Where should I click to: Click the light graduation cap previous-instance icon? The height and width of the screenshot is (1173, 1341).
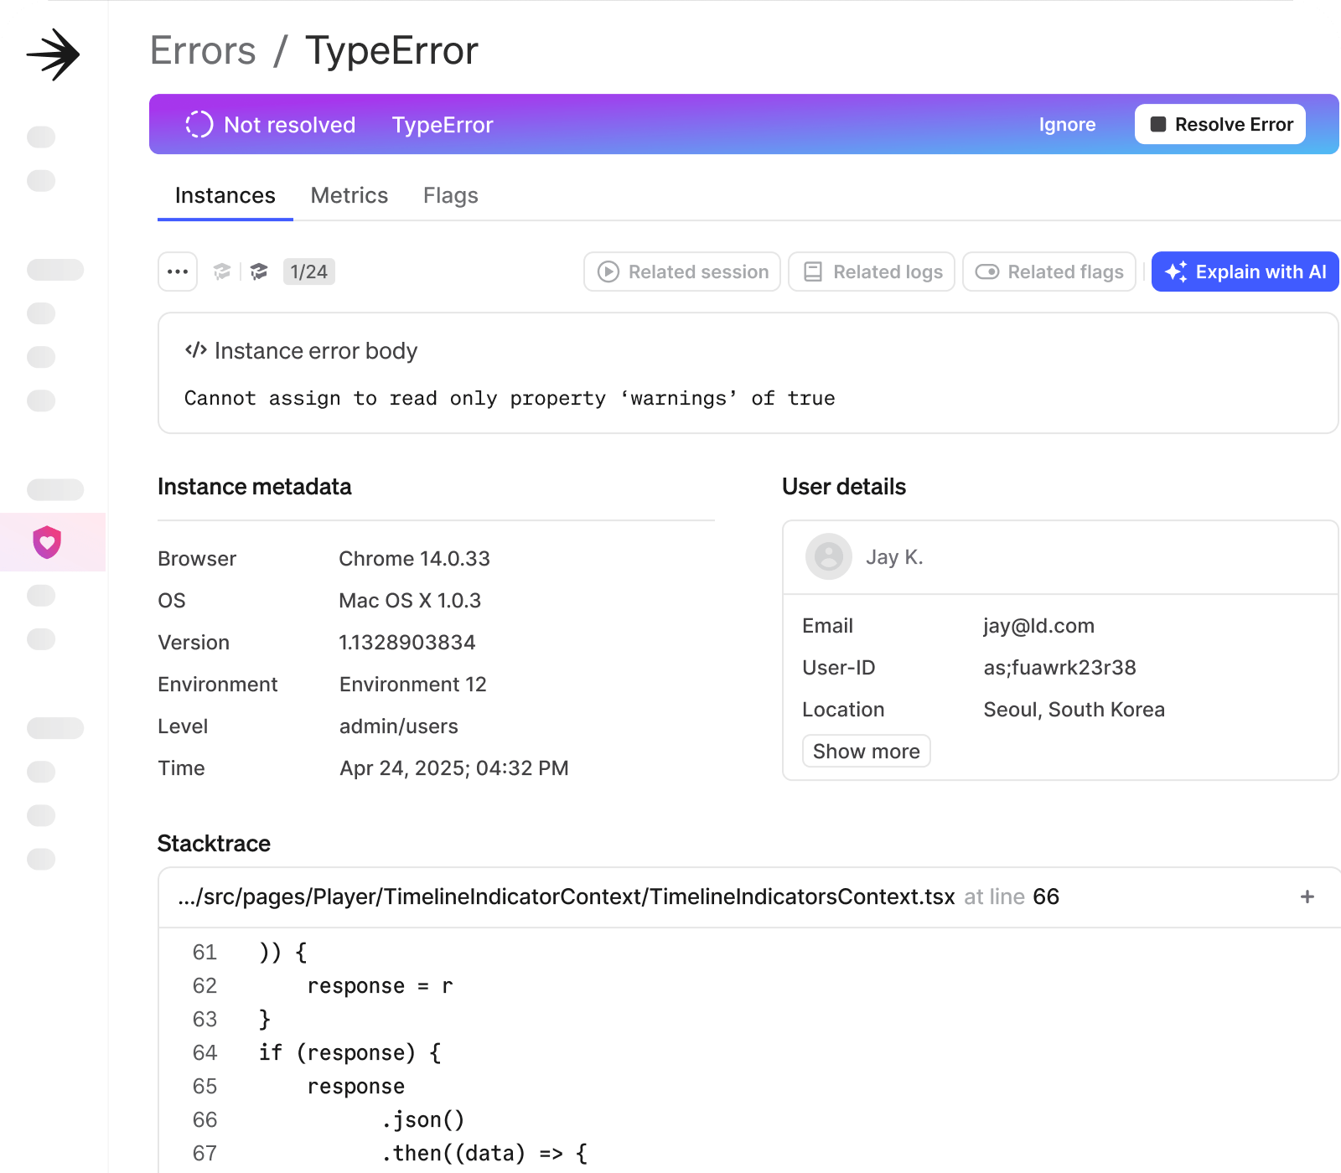pyautogui.click(x=221, y=271)
